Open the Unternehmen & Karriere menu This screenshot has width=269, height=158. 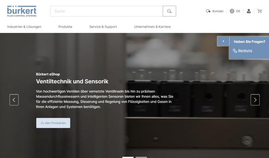(x=152, y=27)
